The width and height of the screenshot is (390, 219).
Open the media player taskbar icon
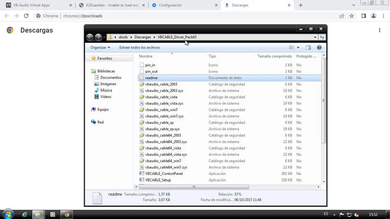tap(52, 214)
